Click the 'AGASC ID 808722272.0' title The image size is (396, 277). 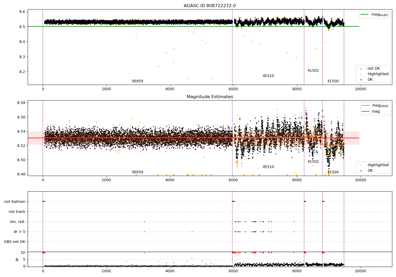tap(210, 6)
